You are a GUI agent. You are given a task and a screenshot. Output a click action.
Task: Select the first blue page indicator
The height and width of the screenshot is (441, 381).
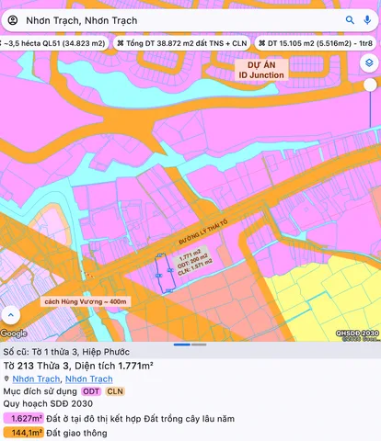tap(182, 345)
